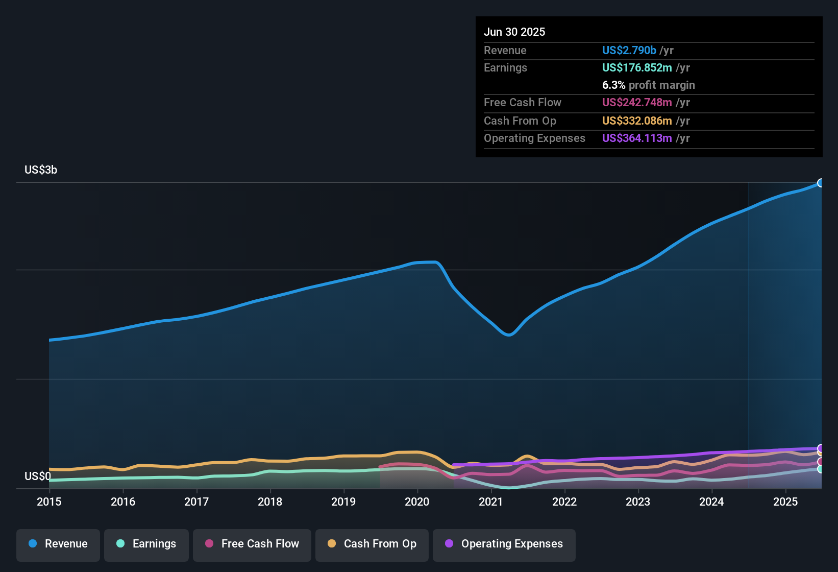Click the teal Earnings legend dot

pyautogui.click(x=120, y=543)
